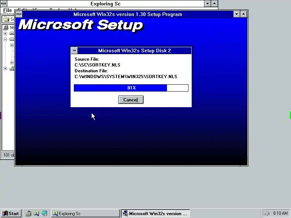Image resolution: width=291 pixels, height=218 pixels.
Task: Click the third quick launch taskbar icon
Action: coord(44,213)
